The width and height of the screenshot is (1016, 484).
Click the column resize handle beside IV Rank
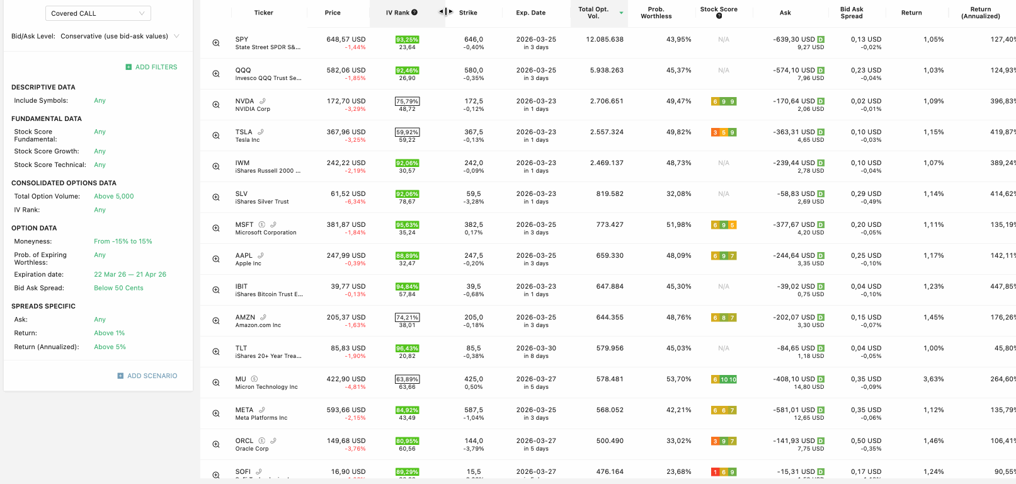click(x=445, y=12)
